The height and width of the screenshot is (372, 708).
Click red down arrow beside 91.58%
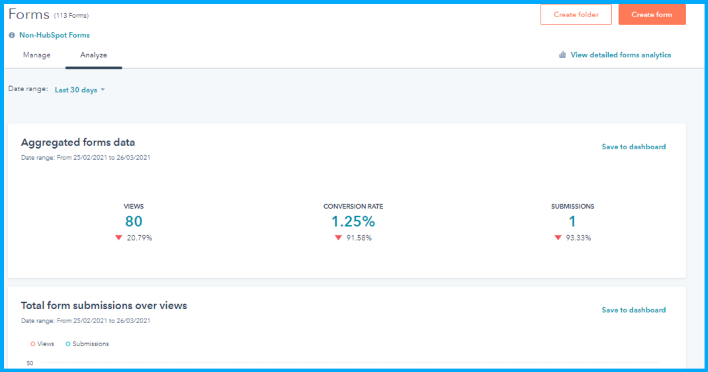click(338, 238)
